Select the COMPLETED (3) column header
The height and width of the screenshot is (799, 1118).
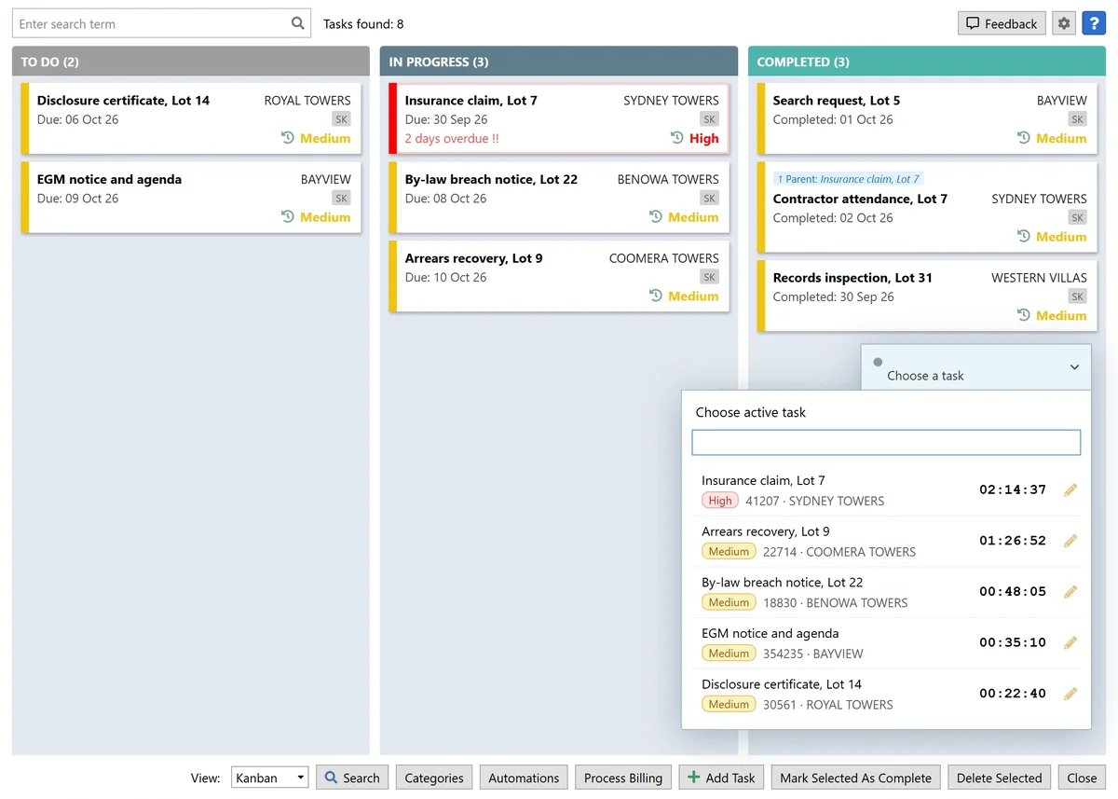[927, 62]
